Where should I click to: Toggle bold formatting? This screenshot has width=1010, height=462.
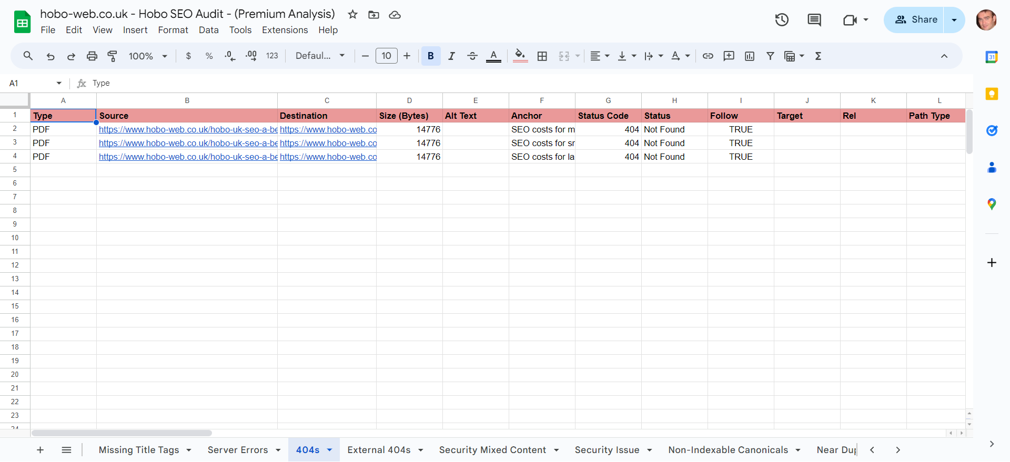coord(430,56)
